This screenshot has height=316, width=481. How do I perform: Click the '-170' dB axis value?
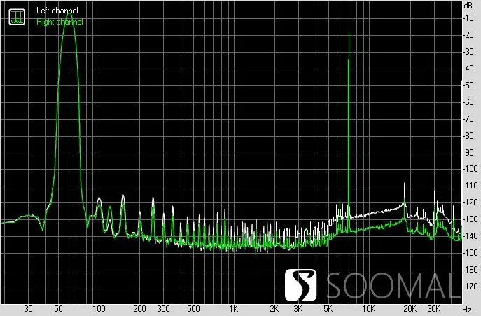470,287
